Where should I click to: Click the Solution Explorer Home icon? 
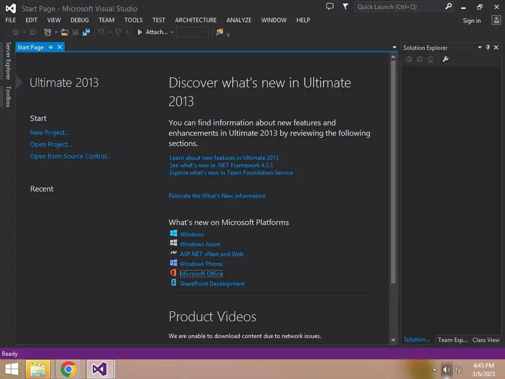pyautogui.click(x=430, y=59)
